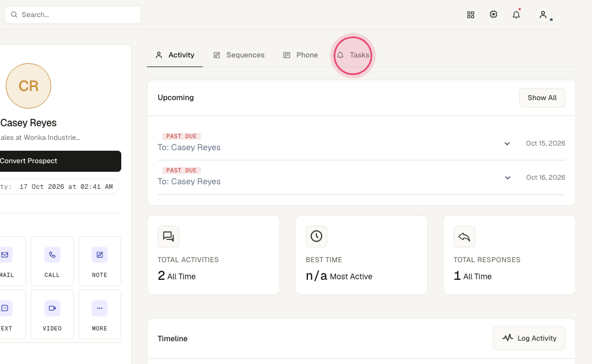
Task: Expand the task dated Oct 16, 2026
Action: coord(508,177)
